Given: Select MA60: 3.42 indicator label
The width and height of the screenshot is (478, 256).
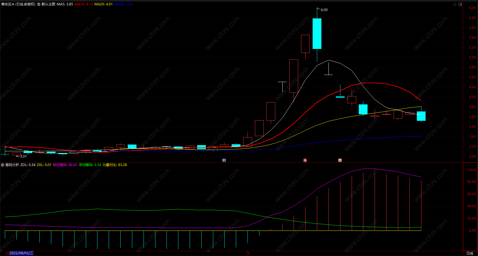Looking at the screenshot, I should point(123,4).
